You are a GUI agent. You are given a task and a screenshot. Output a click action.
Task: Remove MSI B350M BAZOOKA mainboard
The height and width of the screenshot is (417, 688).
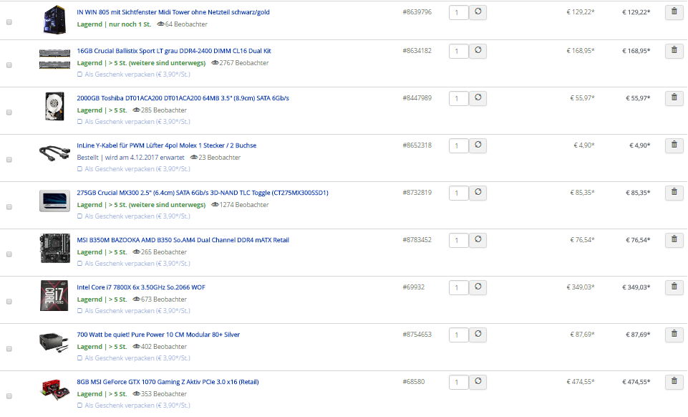pyautogui.click(x=674, y=241)
